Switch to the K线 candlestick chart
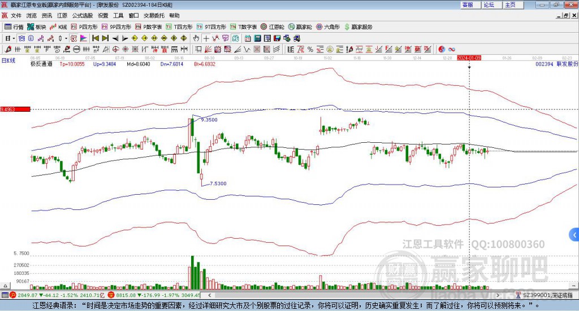Screen dimensions: 579x311 (x=58, y=27)
